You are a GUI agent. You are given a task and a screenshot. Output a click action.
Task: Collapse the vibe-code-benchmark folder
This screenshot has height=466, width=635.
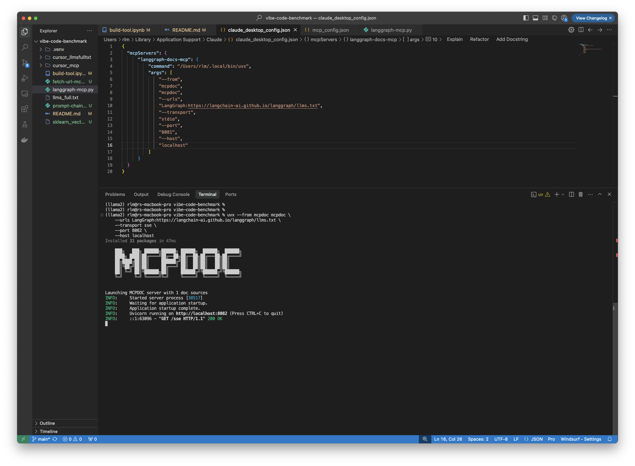(36, 41)
